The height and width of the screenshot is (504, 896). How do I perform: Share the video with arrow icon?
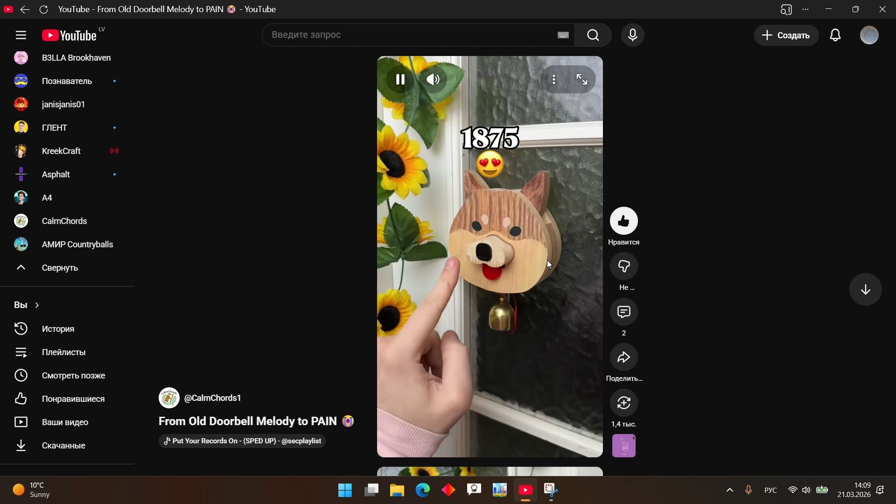(623, 358)
